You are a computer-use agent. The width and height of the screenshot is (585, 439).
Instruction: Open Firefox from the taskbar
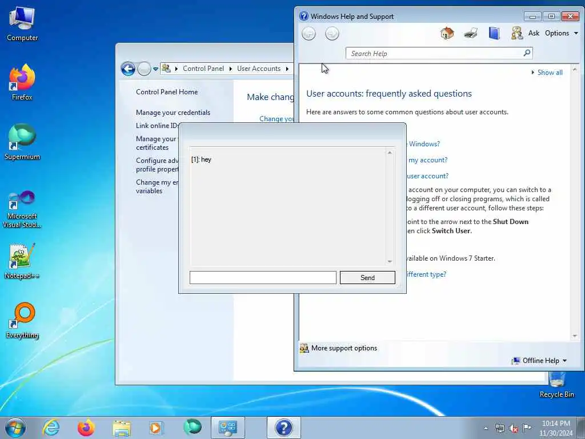click(x=86, y=428)
